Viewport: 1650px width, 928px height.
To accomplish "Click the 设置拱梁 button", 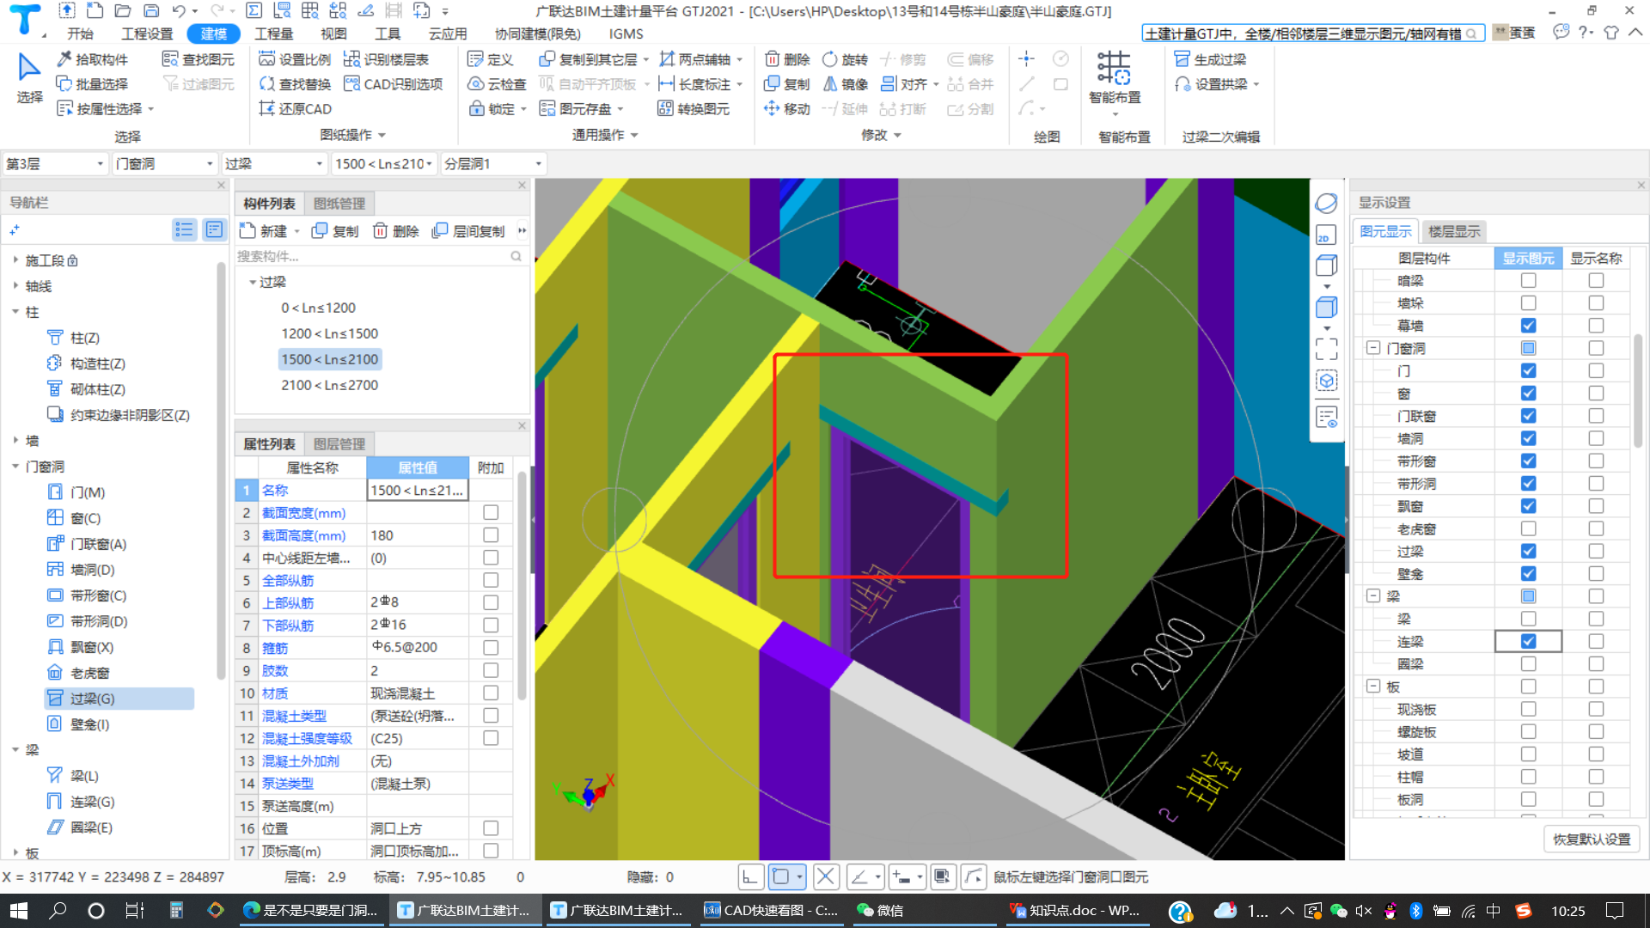I will coord(1216,84).
